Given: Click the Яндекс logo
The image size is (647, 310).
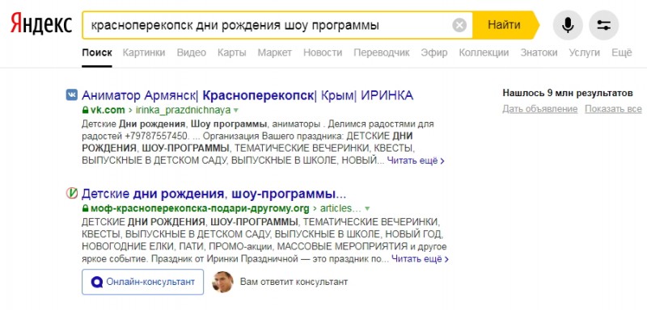Looking at the screenshot, I should [x=41, y=24].
